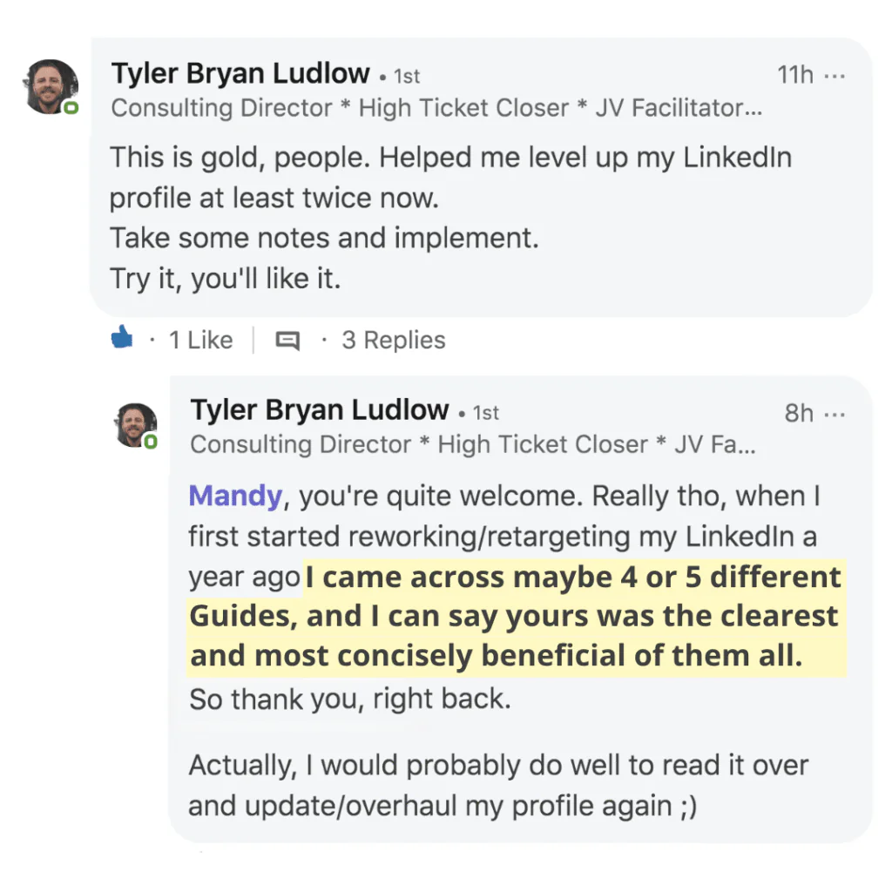Open Tyler's profile photo on top comment
The image size is (892, 892).
coord(50,86)
